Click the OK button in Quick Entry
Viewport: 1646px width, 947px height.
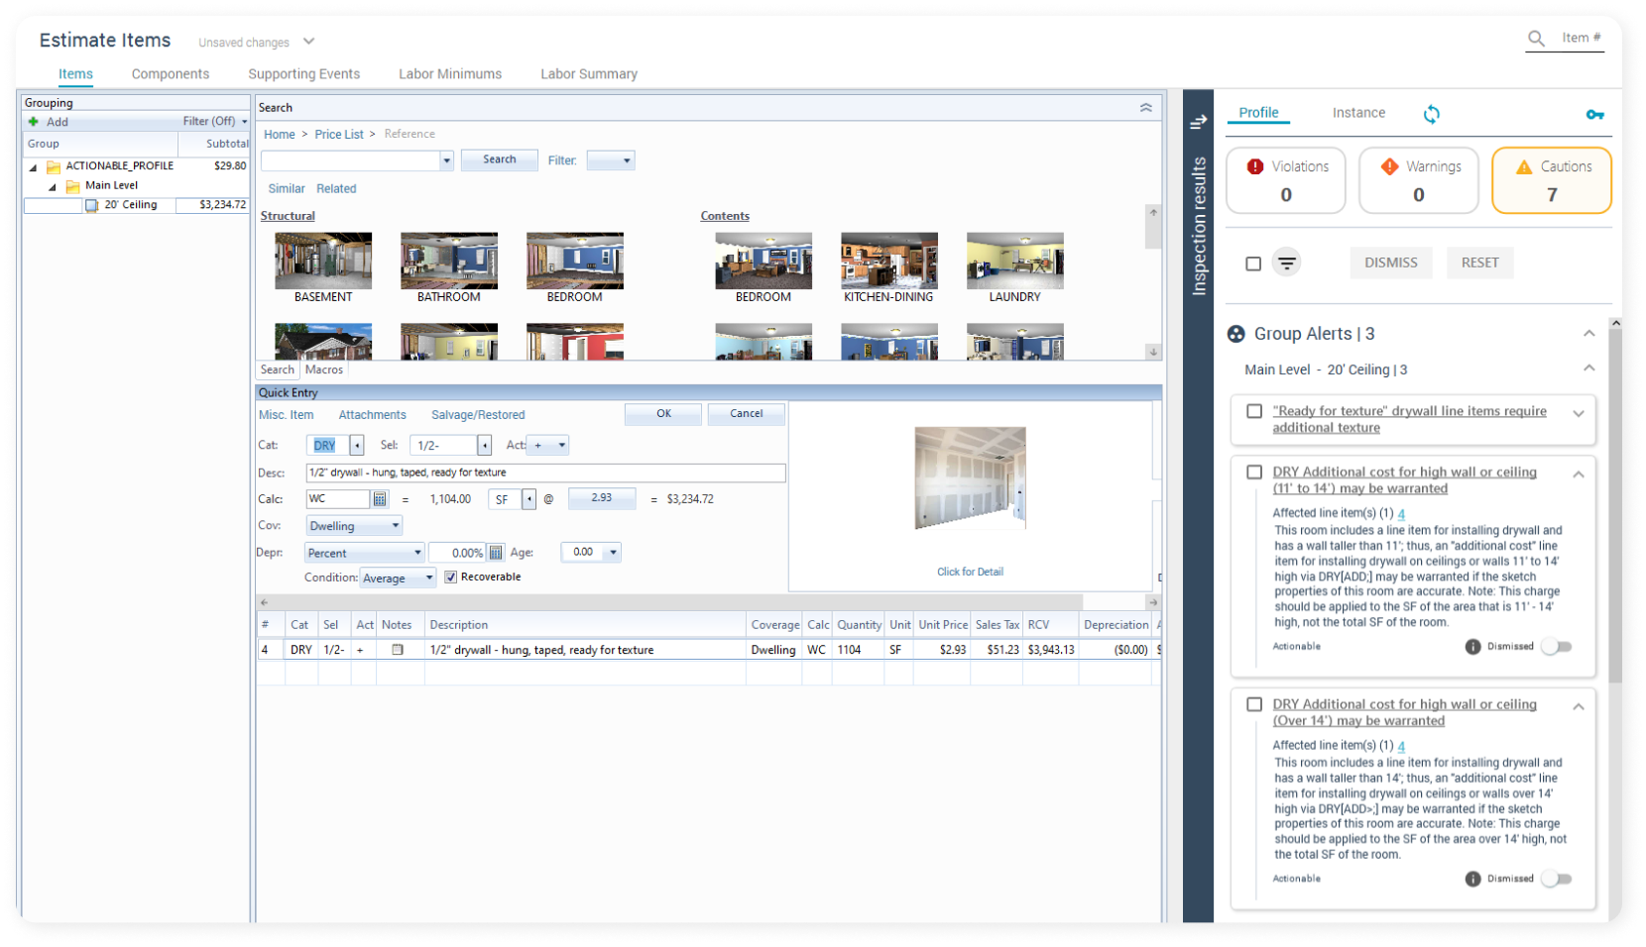point(663,414)
